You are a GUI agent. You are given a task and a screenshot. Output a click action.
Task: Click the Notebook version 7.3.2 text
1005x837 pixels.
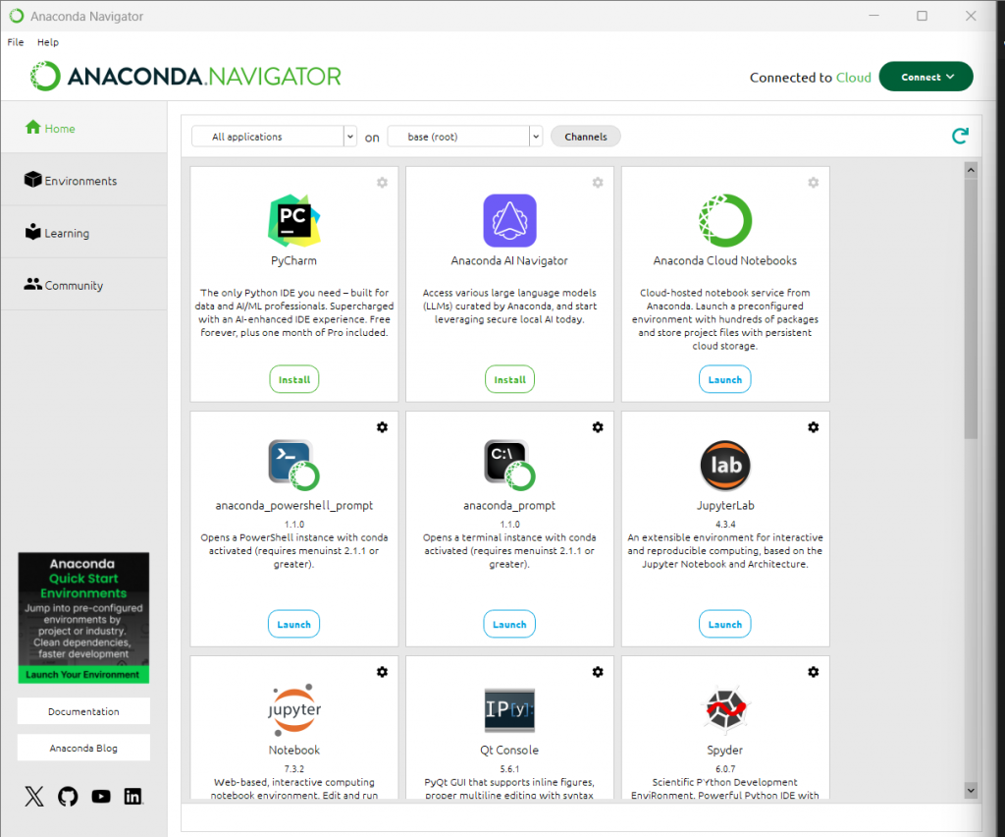[294, 768]
